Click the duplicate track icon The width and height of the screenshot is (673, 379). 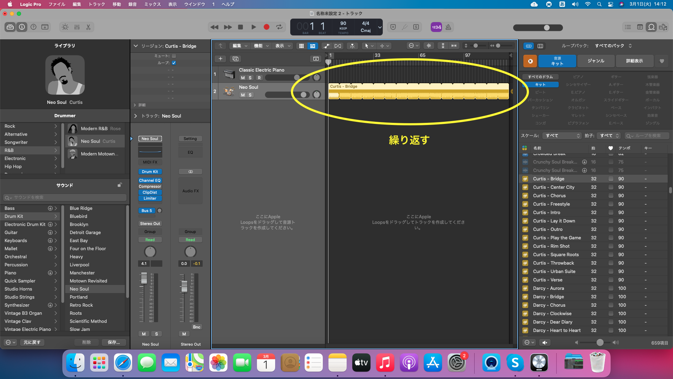[x=236, y=59]
